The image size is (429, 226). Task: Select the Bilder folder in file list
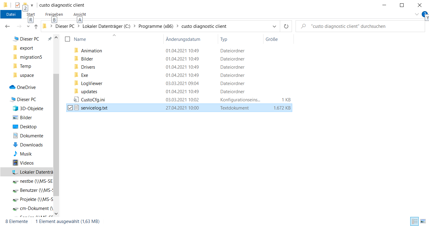point(87,59)
